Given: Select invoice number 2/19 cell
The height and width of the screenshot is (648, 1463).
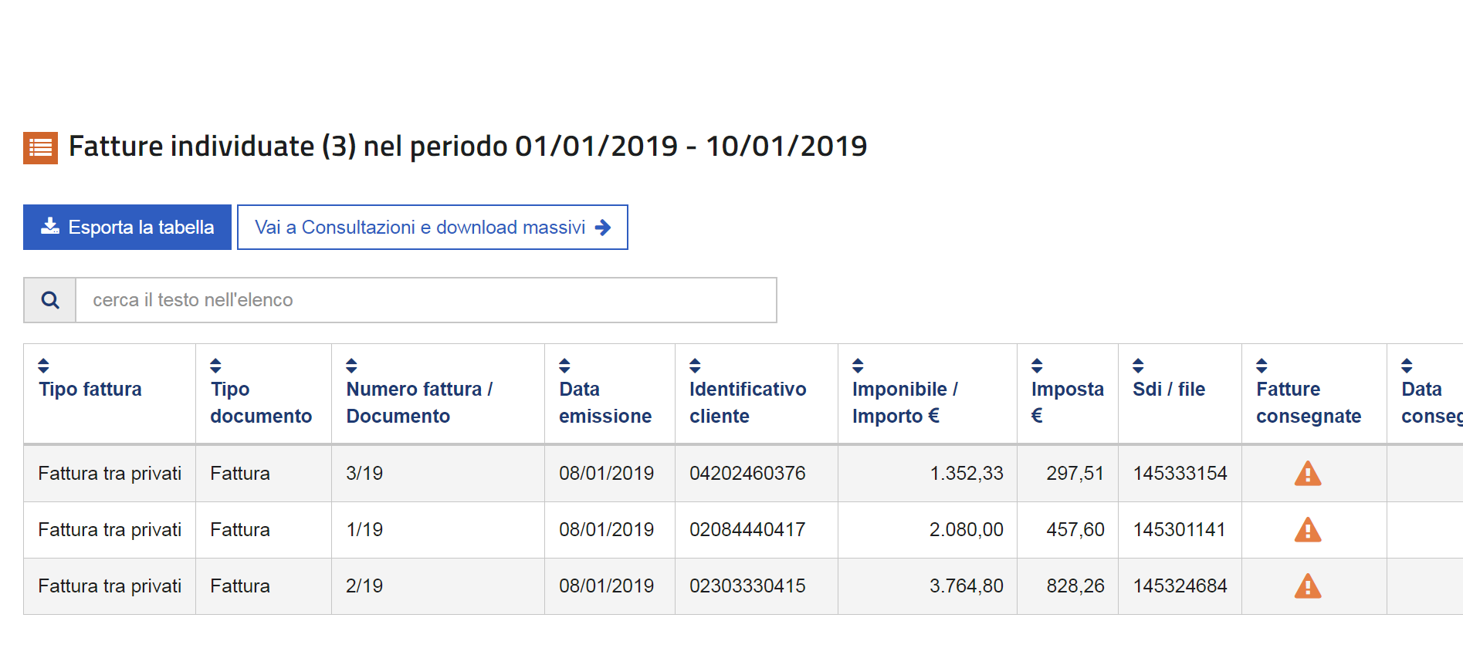Looking at the screenshot, I should 364,586.
